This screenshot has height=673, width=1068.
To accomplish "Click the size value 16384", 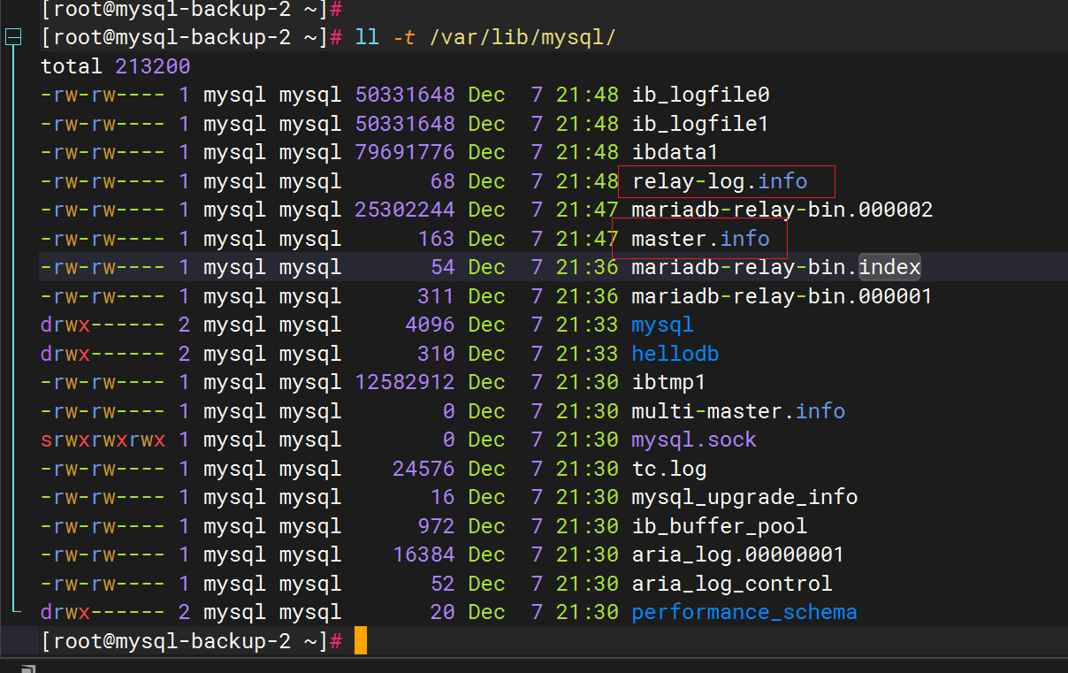I will click(424, 554).
